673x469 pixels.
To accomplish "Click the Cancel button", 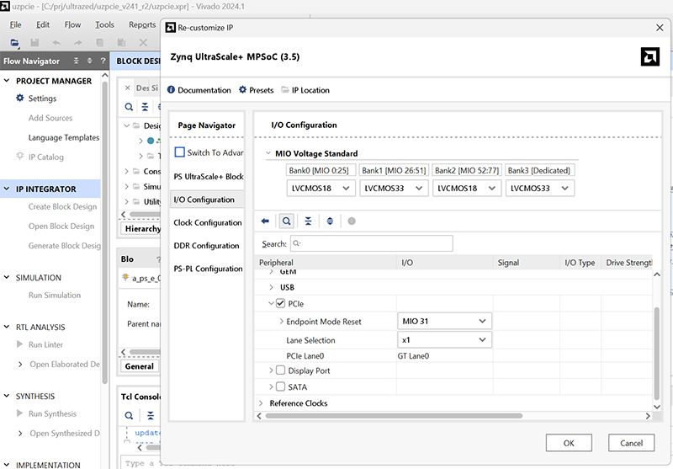I will click(x=631, y=443).
